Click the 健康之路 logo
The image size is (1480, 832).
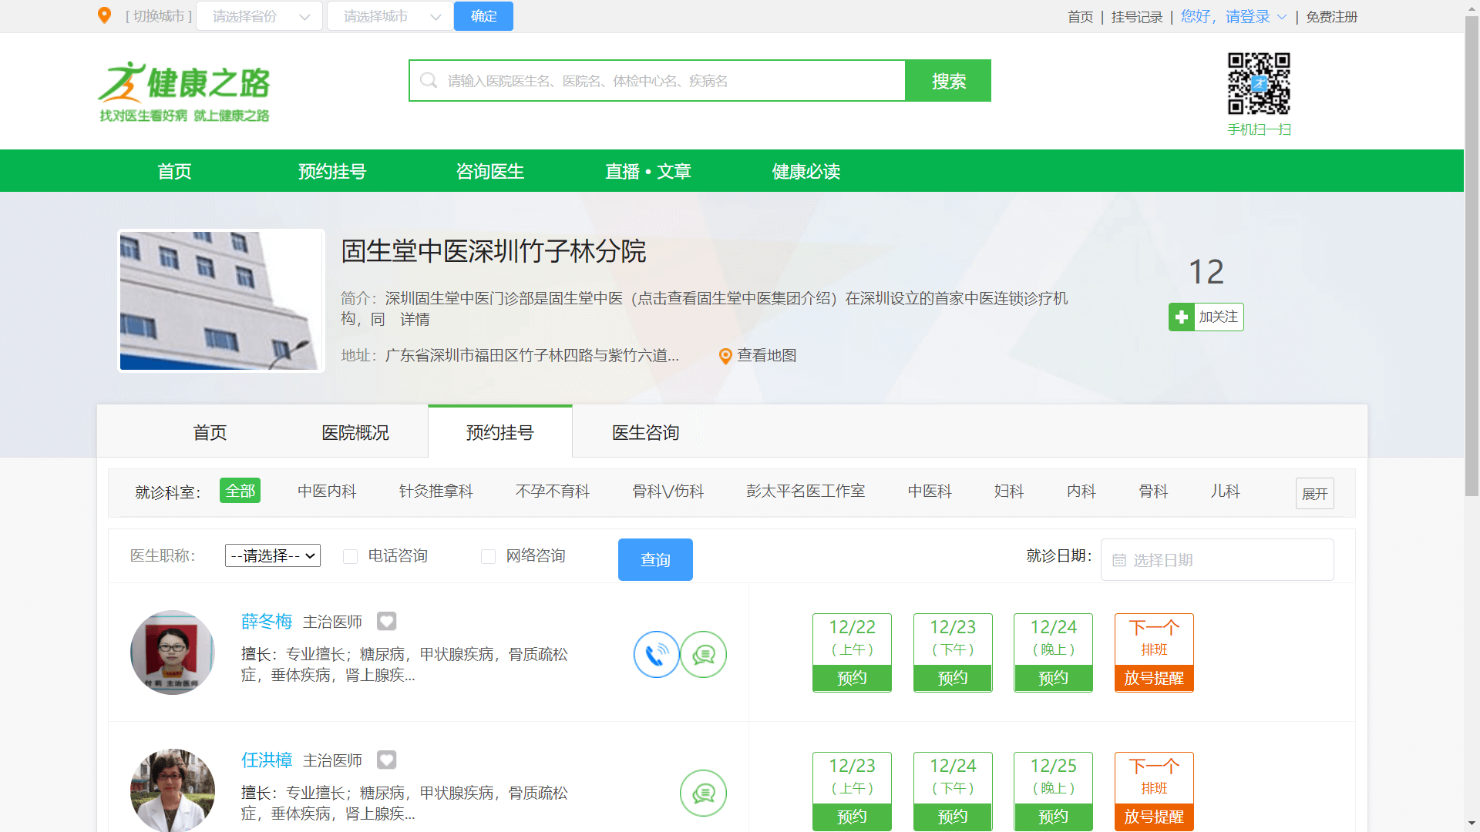coord(184,92)
